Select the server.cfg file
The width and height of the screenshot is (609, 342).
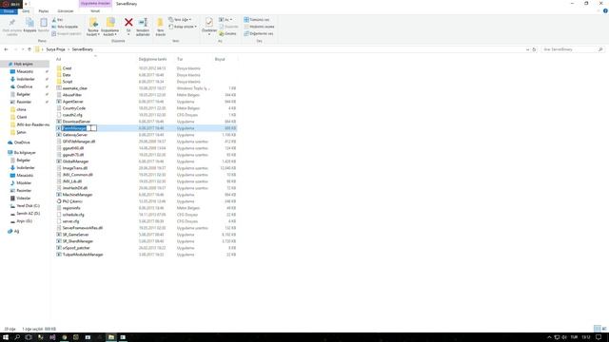70,221
